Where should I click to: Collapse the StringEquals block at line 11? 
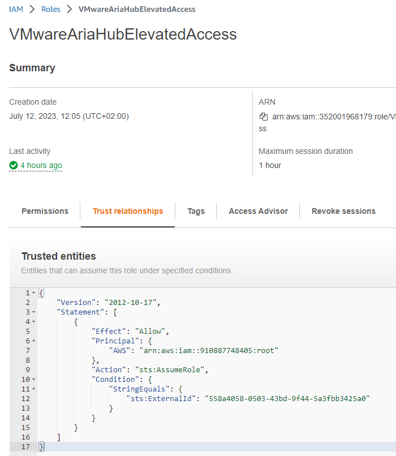pos(34,389)
